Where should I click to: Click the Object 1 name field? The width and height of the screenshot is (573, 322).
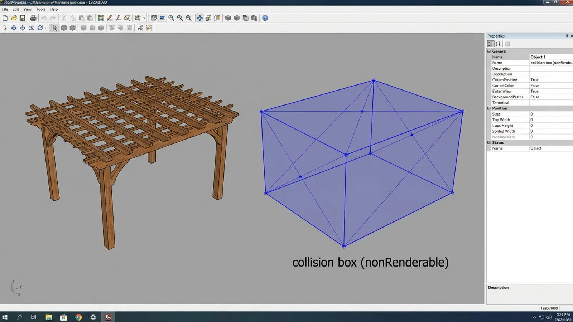(x=551, y=57)
